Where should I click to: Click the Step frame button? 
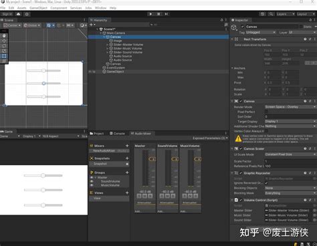coord(167,14)
